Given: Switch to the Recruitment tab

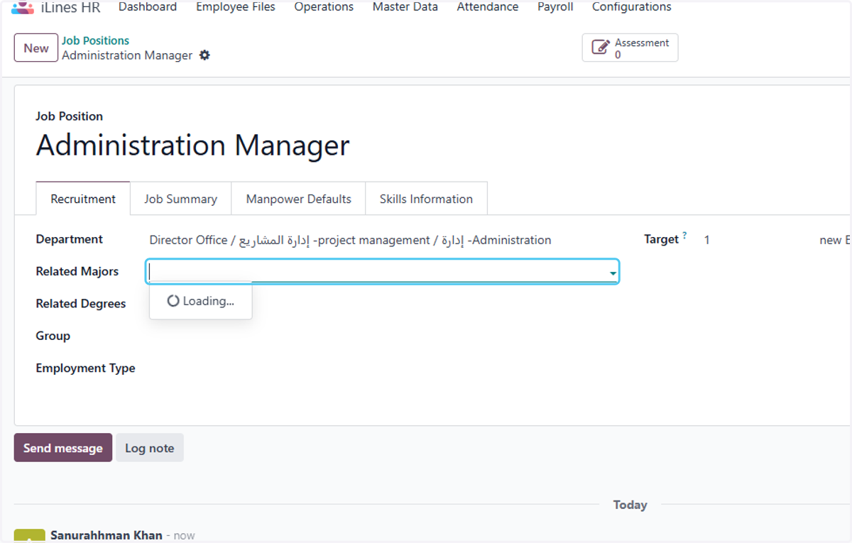Looking at the screenshot, I should click(83, 199).
